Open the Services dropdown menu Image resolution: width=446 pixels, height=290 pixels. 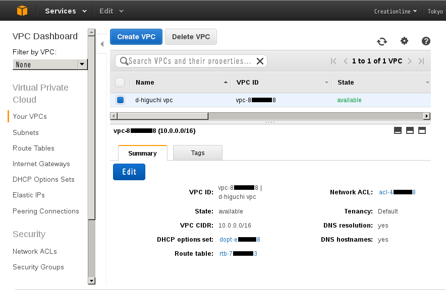[66, 11]
